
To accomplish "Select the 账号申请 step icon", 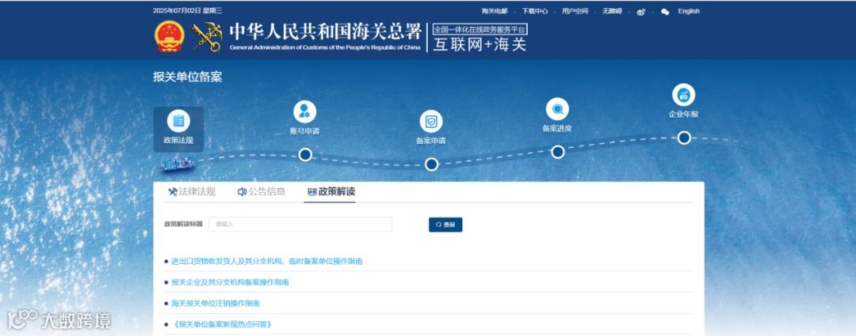I will (304, 111).
